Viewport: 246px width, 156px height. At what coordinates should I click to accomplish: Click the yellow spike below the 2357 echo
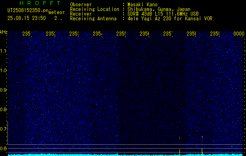pyautogui.click(x=180, y=152)
